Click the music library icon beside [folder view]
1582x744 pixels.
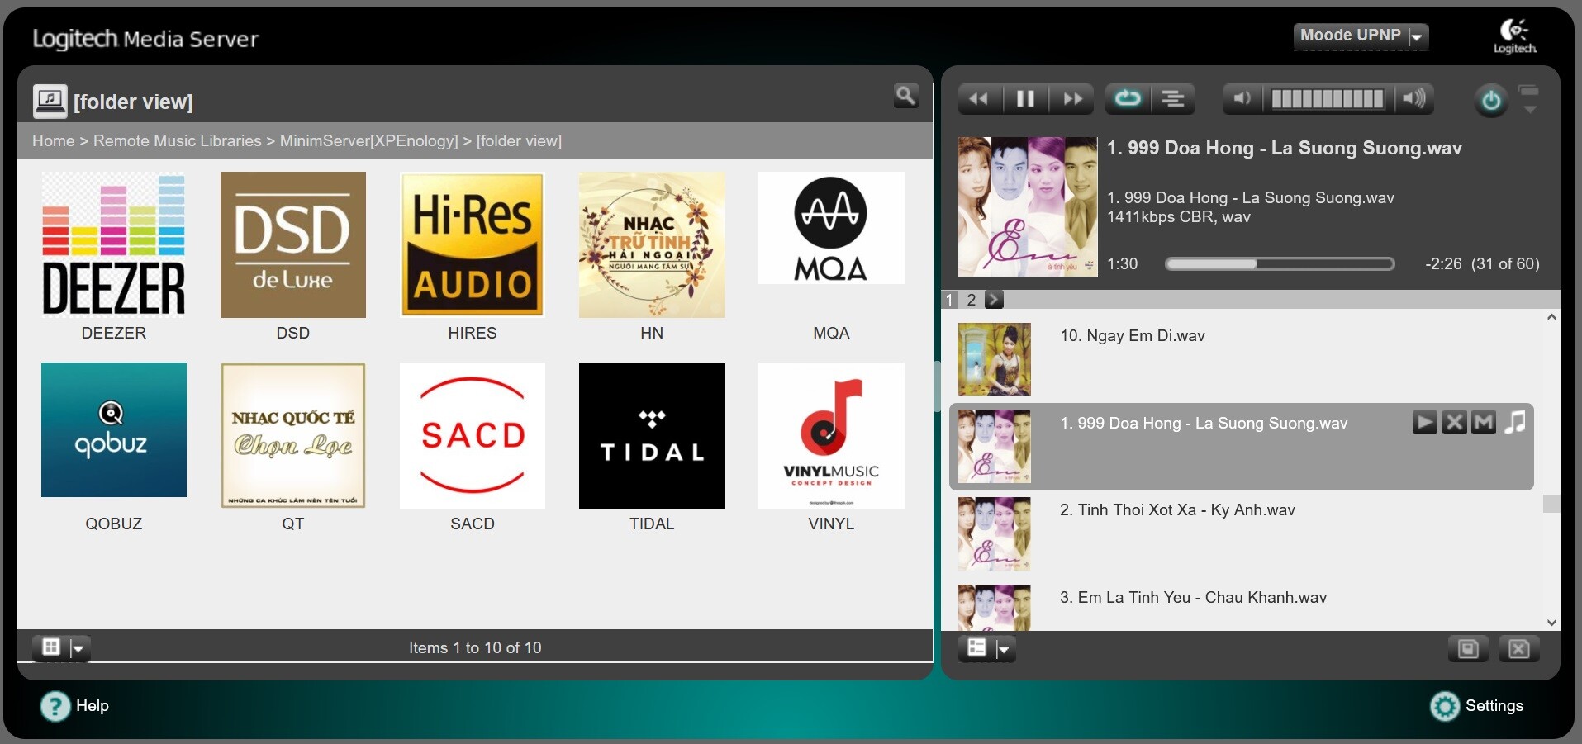coord(50,101)
